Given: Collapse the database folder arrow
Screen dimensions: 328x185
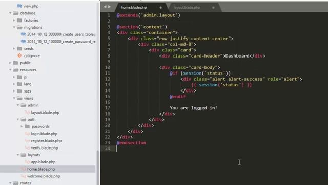Looking at the screenshot, I should [10, 13].
